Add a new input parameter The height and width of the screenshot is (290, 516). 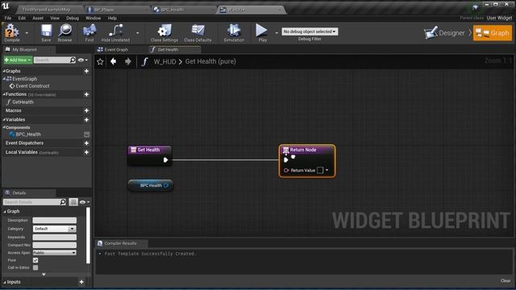[81, 282]
